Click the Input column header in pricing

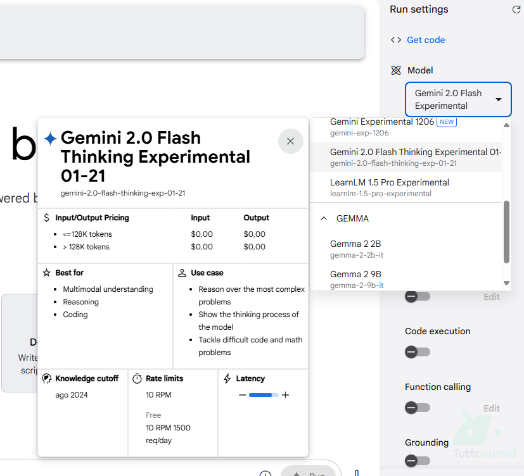[x=200, y=218]
